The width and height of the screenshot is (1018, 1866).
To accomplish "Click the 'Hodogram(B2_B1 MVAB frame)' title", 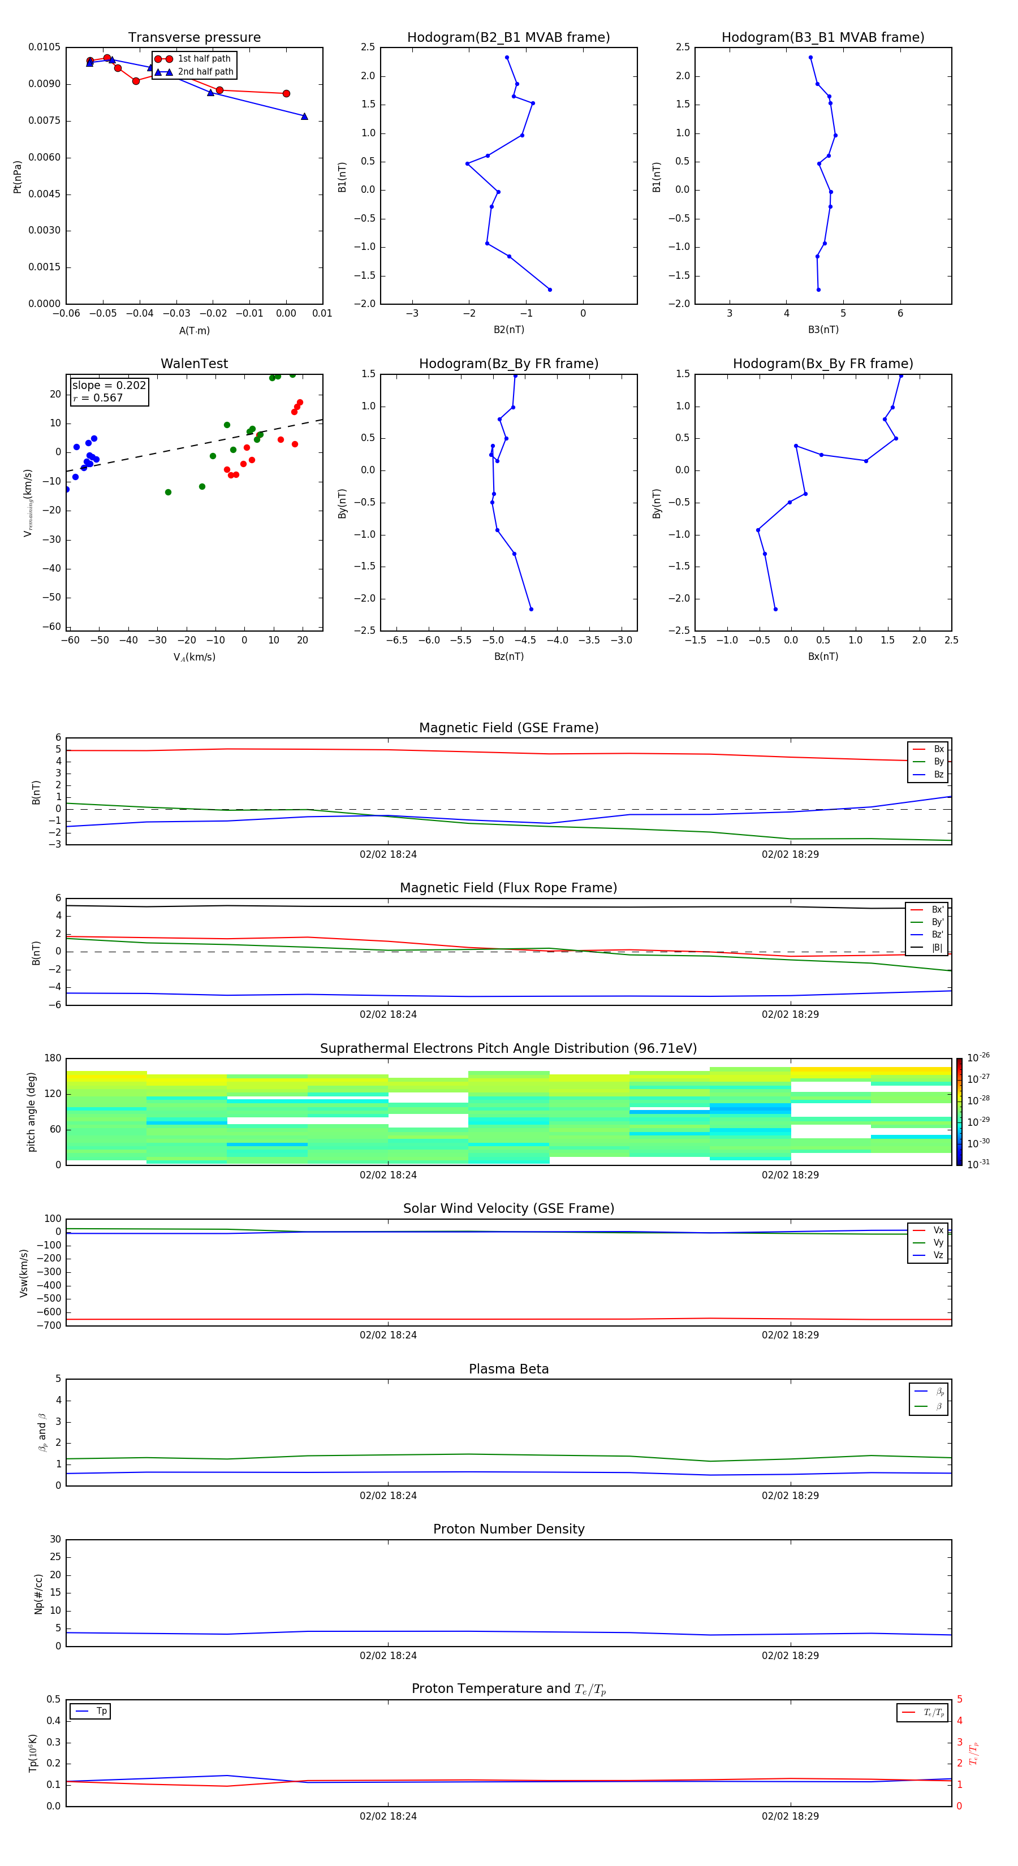I will (508, 38).
